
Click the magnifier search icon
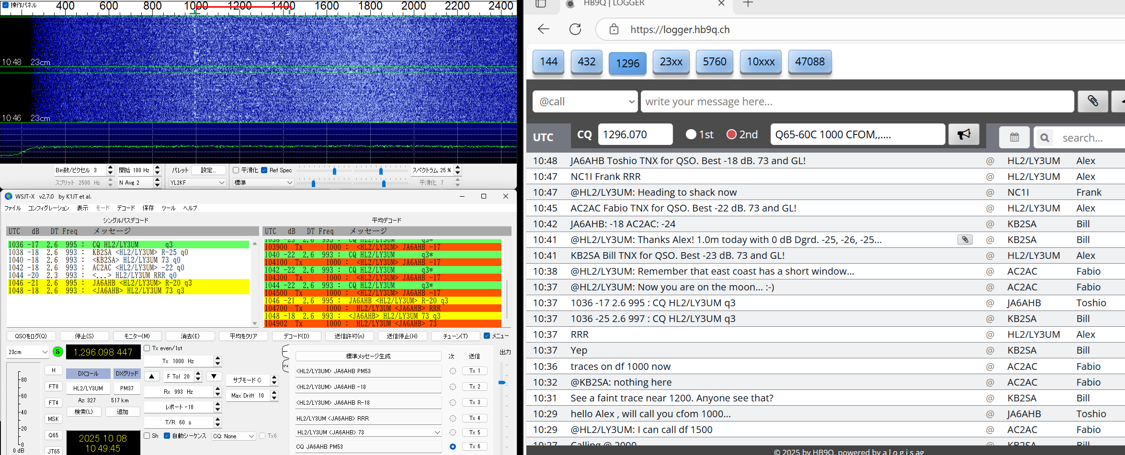[1045, 138]
